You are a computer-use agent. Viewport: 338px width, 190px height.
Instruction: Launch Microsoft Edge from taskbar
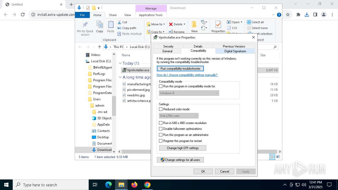[x=109, y=185]
